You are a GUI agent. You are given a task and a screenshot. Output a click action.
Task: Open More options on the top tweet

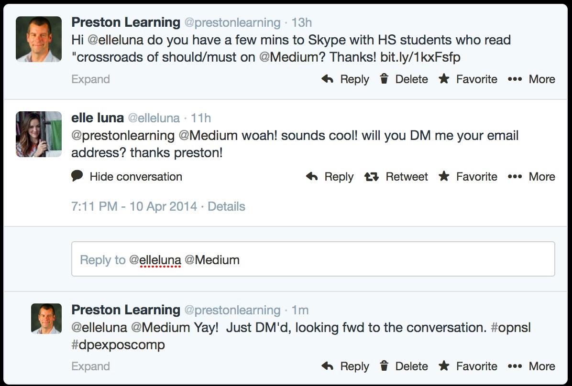(531, 79)
